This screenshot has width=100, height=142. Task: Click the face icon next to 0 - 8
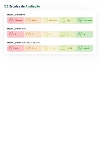tap(11, 48)
